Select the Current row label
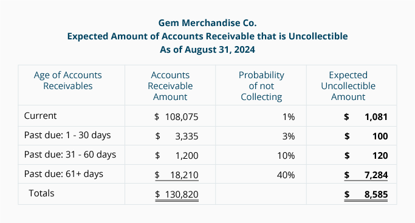The height and width of the screenshot is (223, 415). pos(40,116)
